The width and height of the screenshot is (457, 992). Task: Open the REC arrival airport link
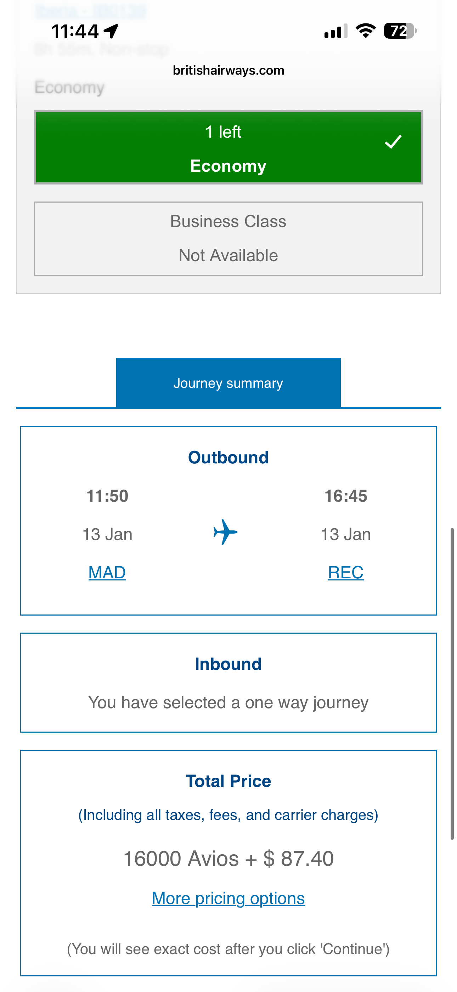pos(345,572)
